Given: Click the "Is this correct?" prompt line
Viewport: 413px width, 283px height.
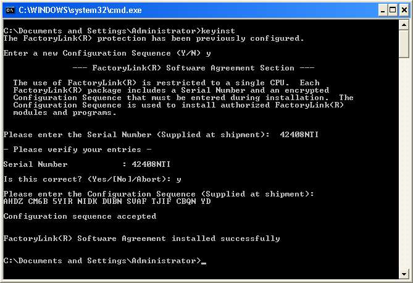Looking at the screenshot, I should pyautogui.click(x=93, y=179).
